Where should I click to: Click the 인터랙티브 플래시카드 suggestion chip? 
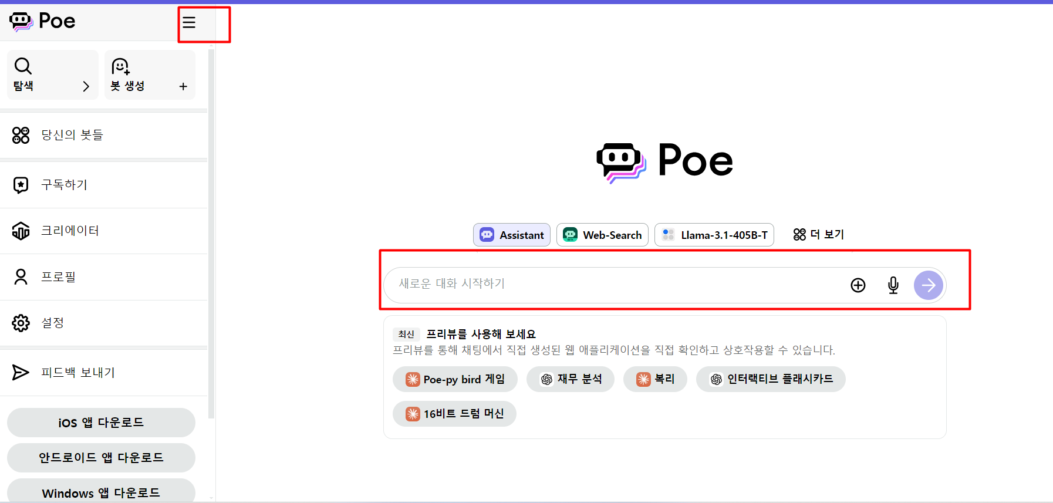(771, 379)
